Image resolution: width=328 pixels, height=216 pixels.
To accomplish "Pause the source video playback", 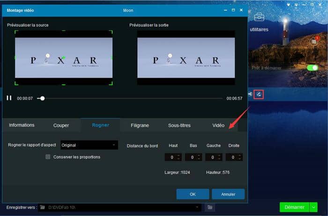I will (x=9, y=98).
